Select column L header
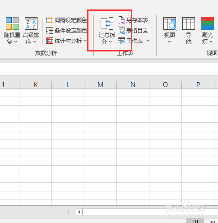 [x=68, y=84]
